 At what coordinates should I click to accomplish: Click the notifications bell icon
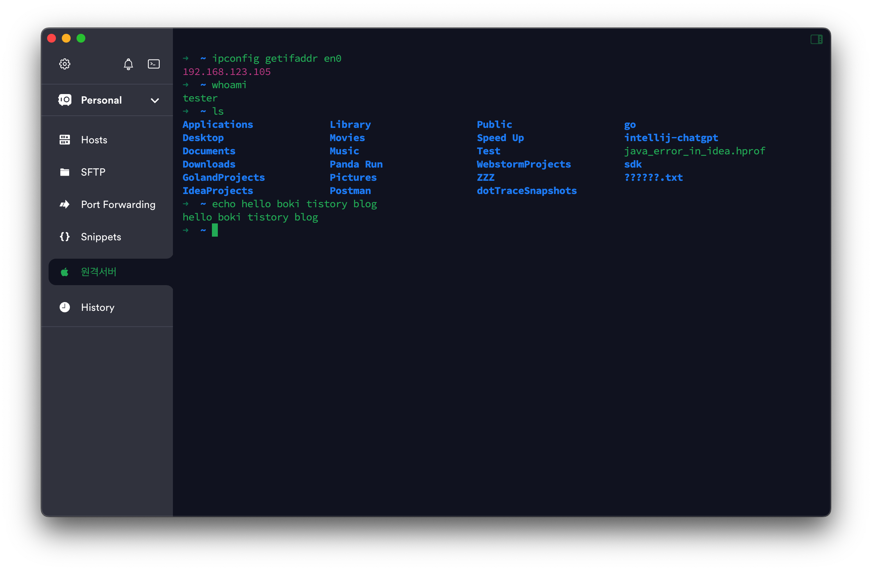pyautogui.click(x=128, y=64)
